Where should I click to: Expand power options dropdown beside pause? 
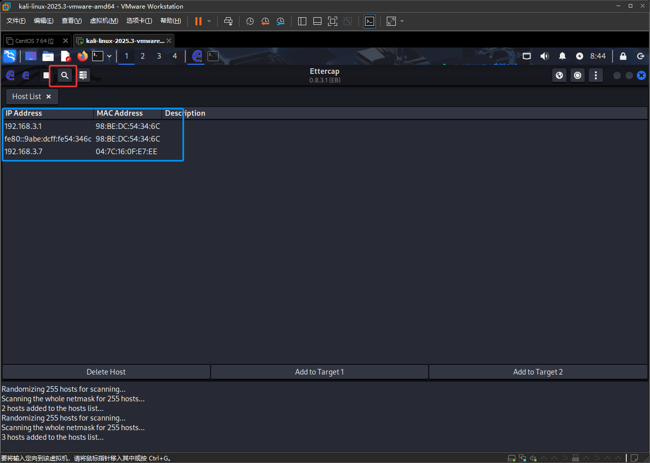209,21
